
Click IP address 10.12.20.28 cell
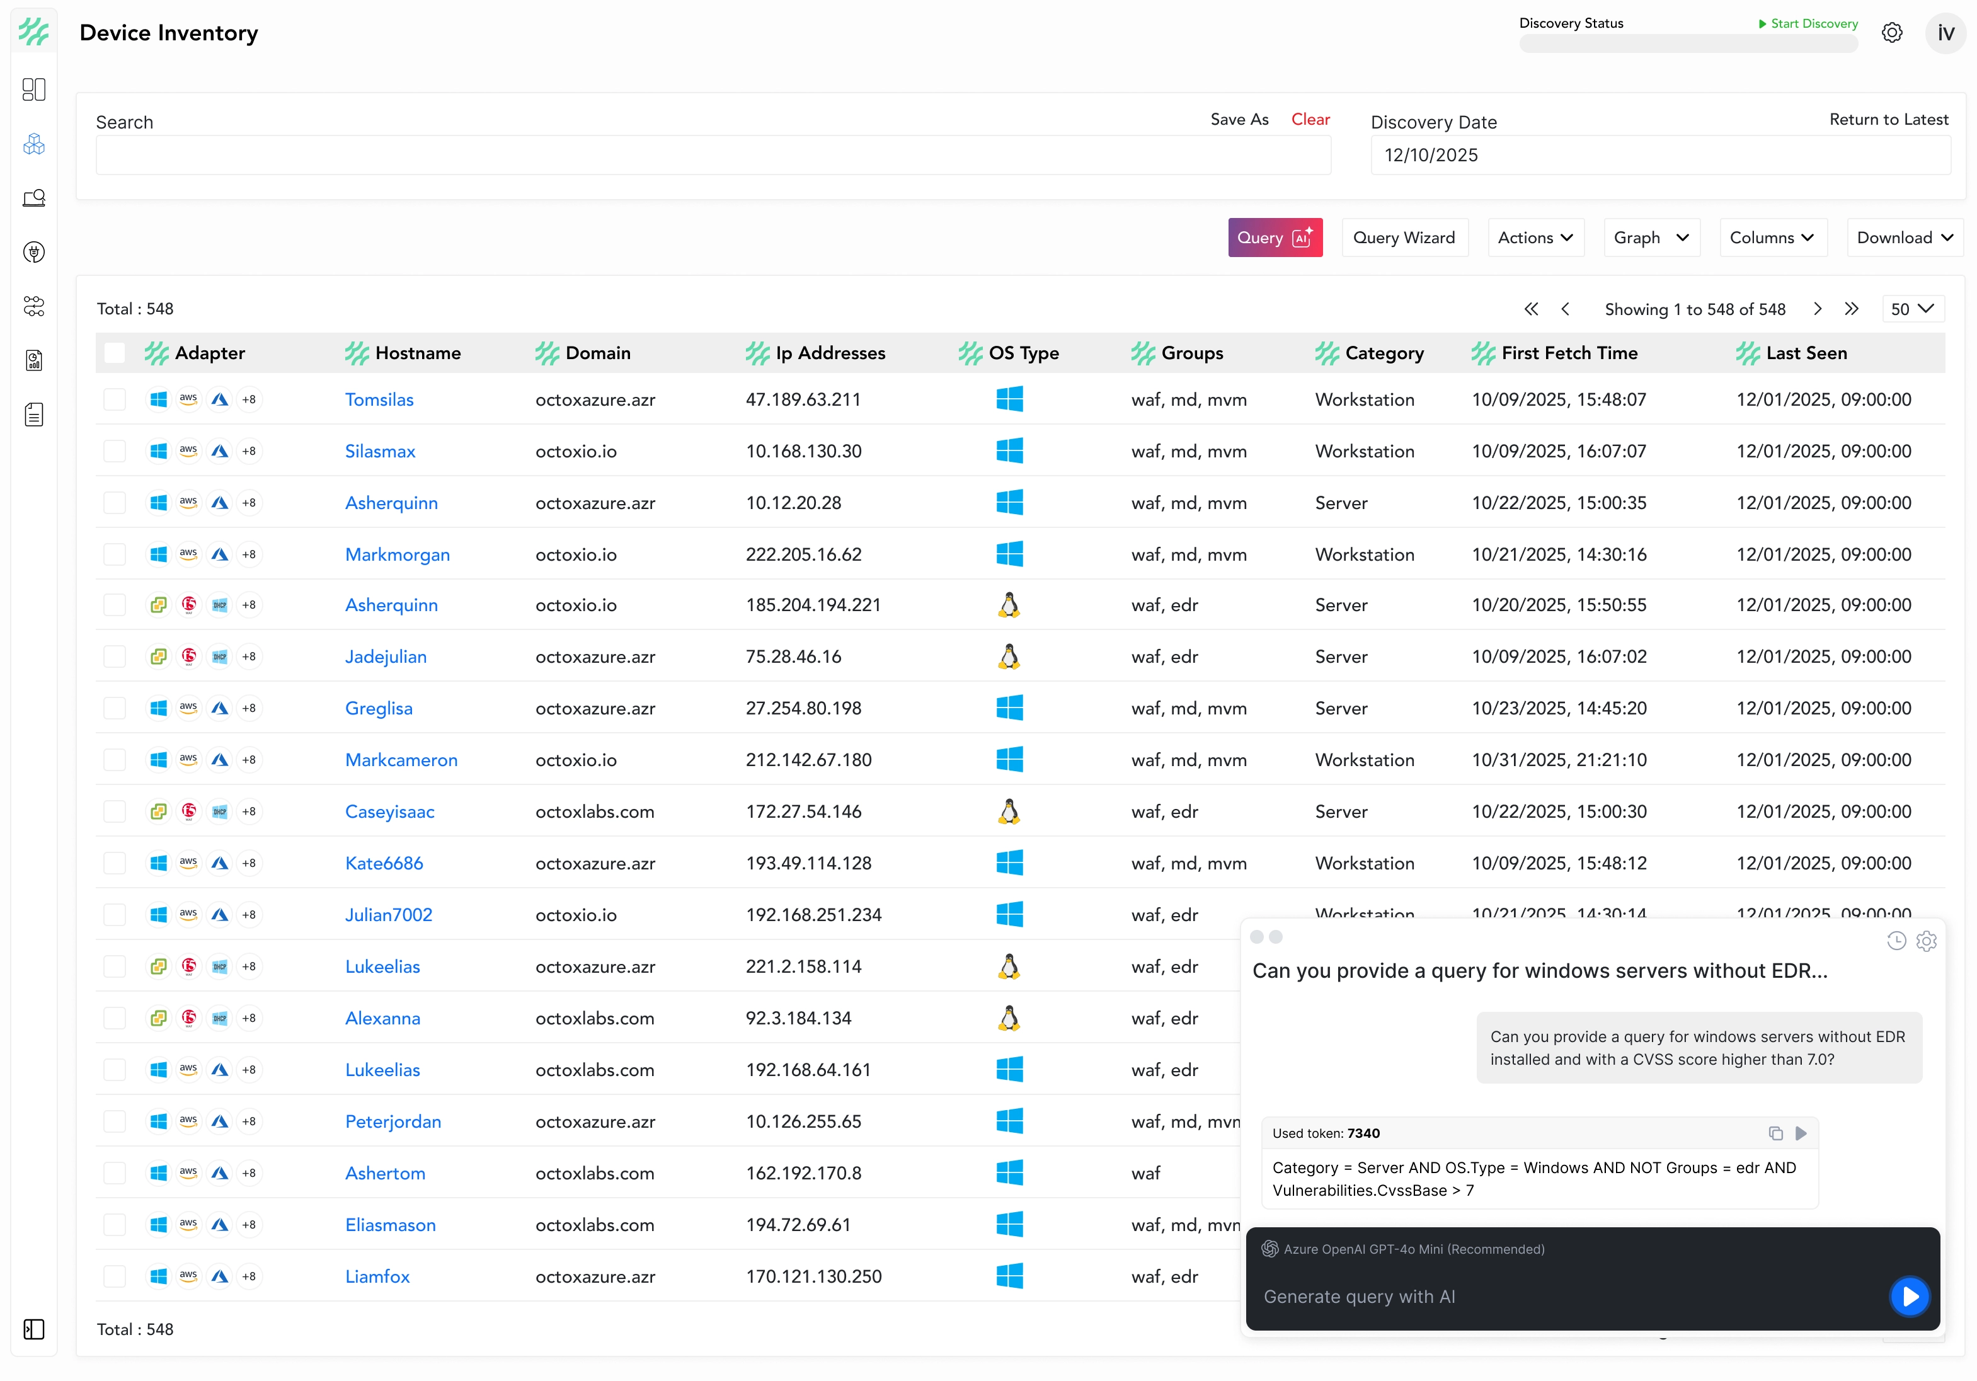click(793, 503)
